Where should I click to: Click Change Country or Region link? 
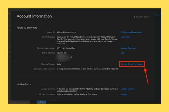pyautogui.click(x=132, y=64)
